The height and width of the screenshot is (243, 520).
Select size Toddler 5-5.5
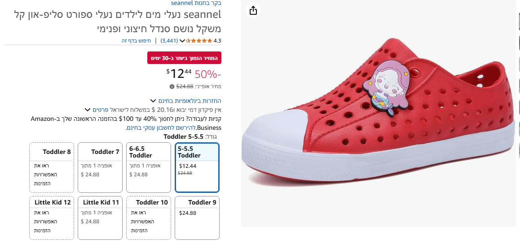[197, 167]
